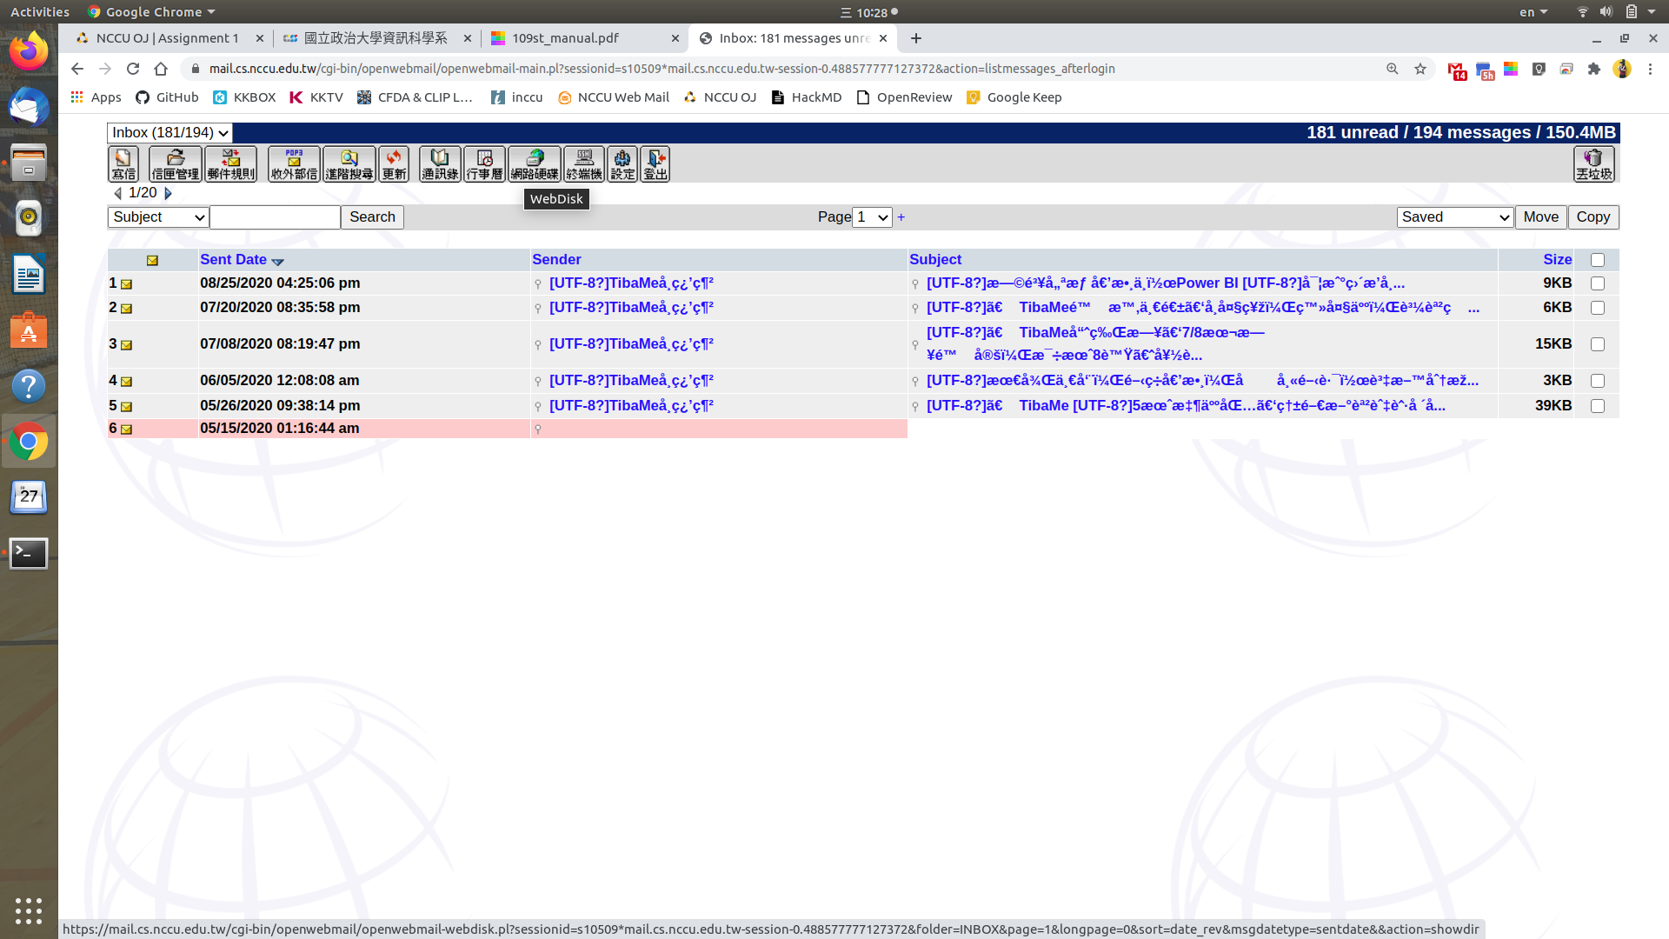Click the Chrome address bar URL
Screen dimensions: 1669x939
click(x=662, y=69)
